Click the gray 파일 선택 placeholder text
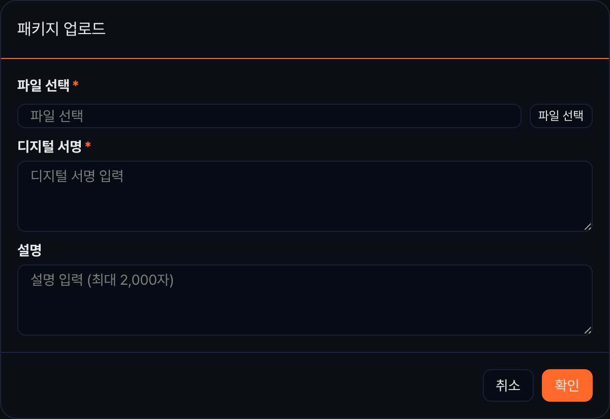The image size is (610, 419). click(56, 116)
